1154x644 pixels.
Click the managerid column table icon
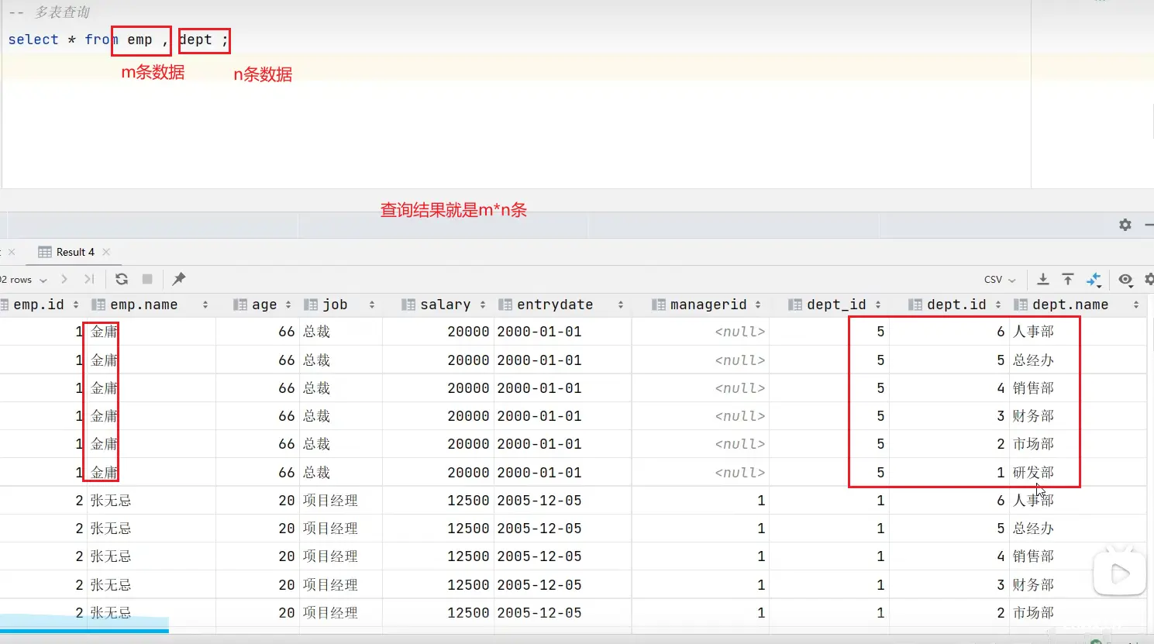(x=659, y=305)
